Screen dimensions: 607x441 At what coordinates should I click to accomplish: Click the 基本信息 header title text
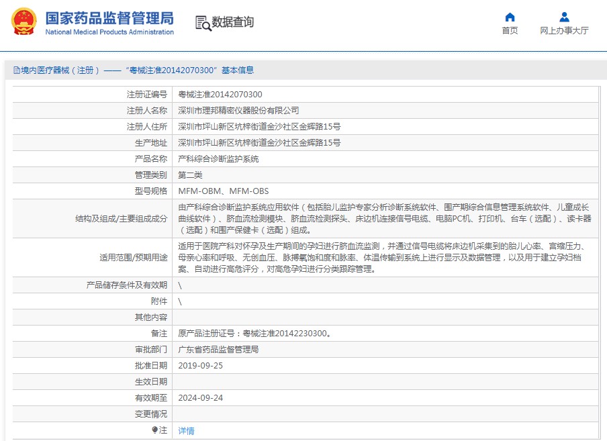[x=238, y=70]
